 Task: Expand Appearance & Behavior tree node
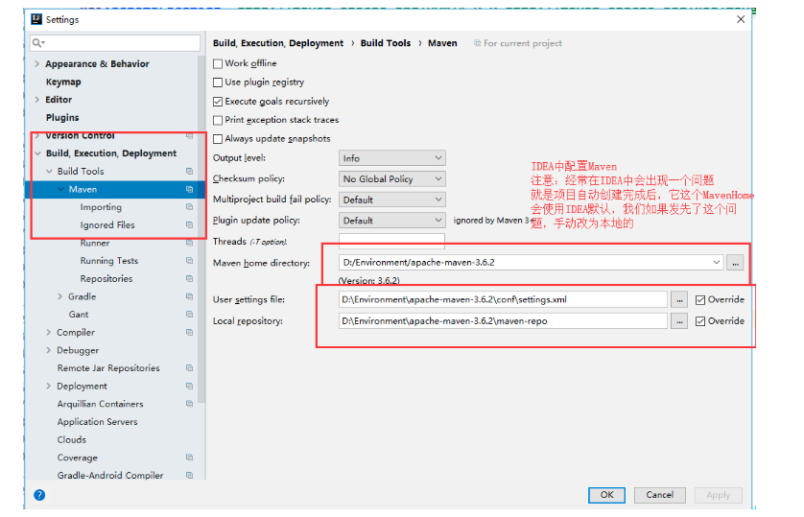(x=36, y=63)
